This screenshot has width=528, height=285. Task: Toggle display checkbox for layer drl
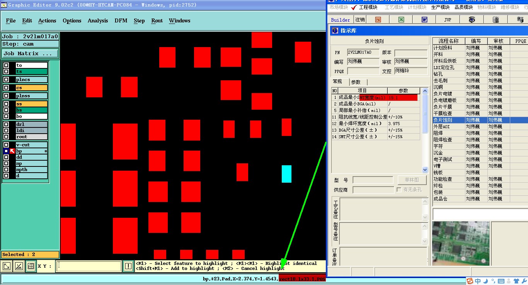6,124
